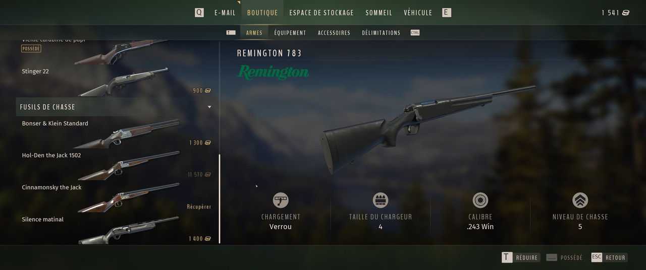Click the weapon list scrollbar
This screenshot has height=270, width=646.
[220, 199]
